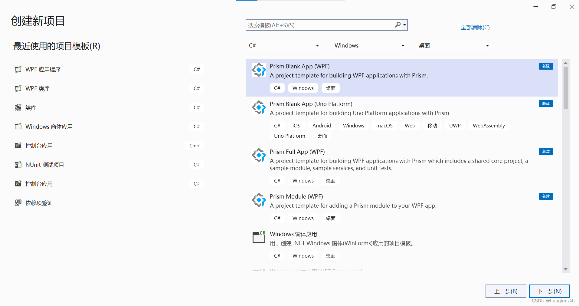Viewport: 579px width, 306px height.
Task: Click the window minimize button
Action: coord(536,7)
